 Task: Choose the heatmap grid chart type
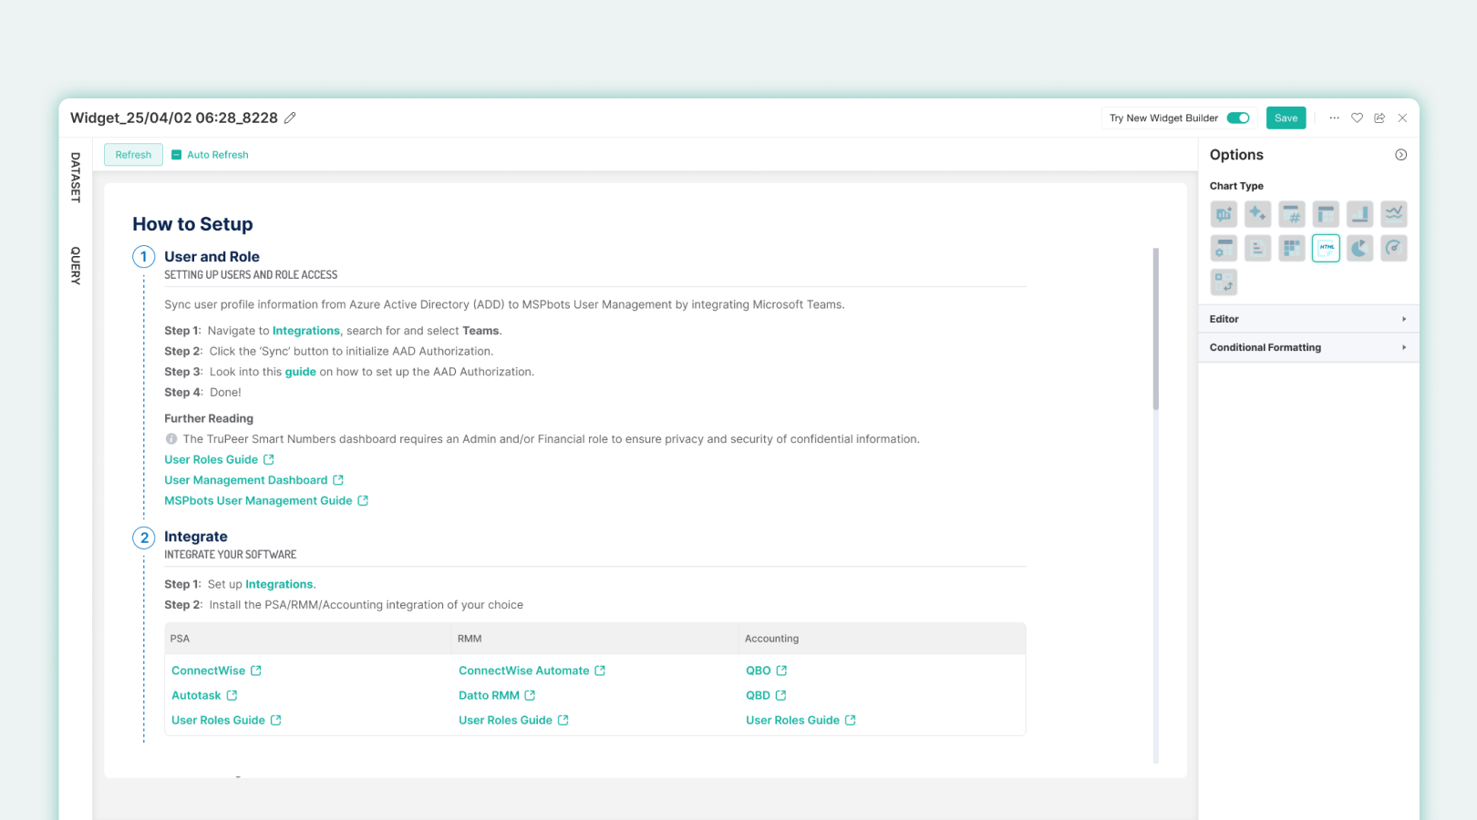pos(1292,248)
